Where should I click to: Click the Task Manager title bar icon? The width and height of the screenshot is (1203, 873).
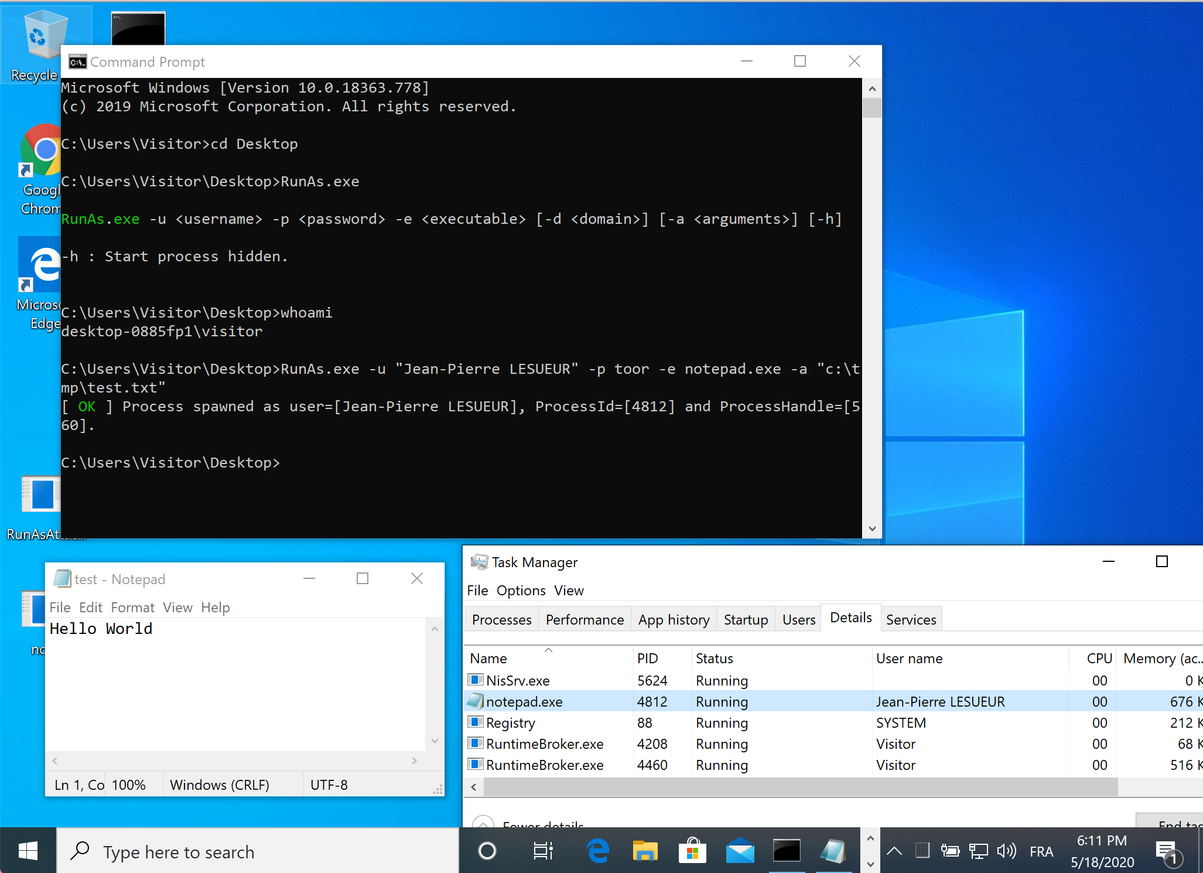tap(479, 562)
